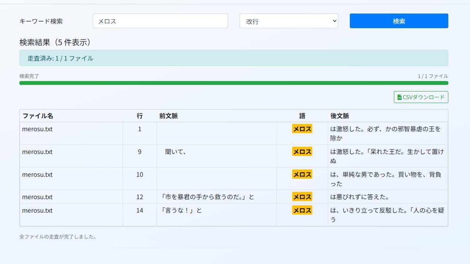470x264 pixels.
Task: Select merosu.txt in the first result row
Action: click(x=37, y=129)
